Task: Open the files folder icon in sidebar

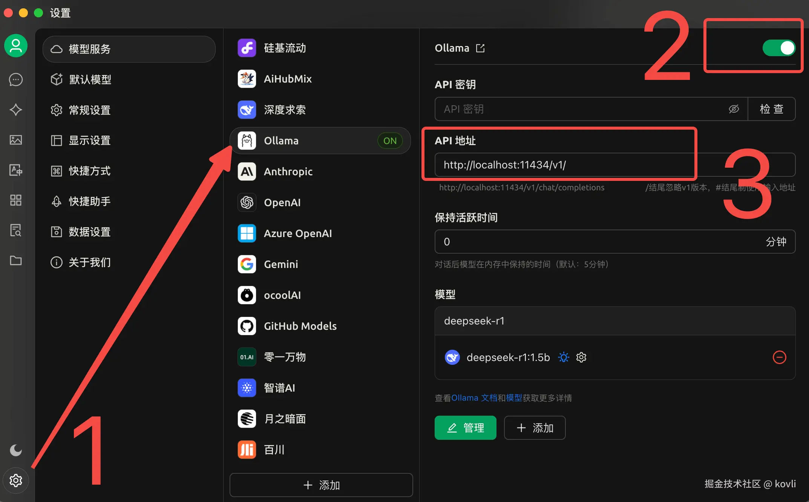Action: coord(16,260)
